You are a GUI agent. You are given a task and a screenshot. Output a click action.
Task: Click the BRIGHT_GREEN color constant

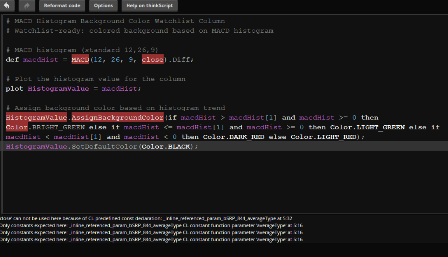tap(58, 127)
